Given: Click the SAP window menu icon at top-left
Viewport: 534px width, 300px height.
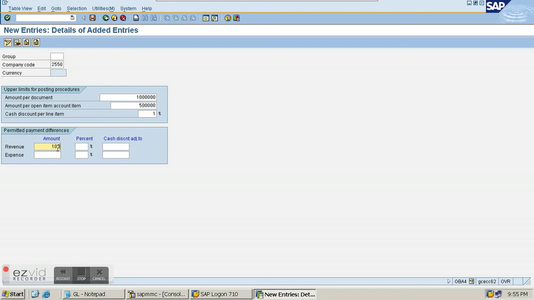Looking at the screenshot, I should click(5, 2).
